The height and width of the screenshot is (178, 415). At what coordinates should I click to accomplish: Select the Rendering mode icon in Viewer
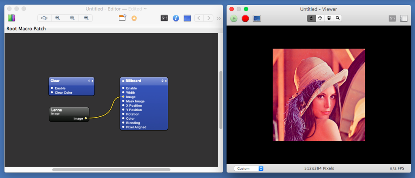[311, 18]
